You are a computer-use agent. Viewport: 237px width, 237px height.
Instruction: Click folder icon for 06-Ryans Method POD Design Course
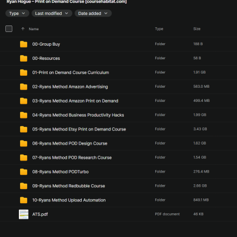click(x=24, y=143)
